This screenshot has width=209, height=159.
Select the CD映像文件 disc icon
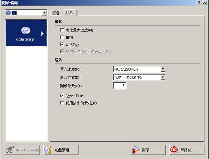click(x=26, y=30)
